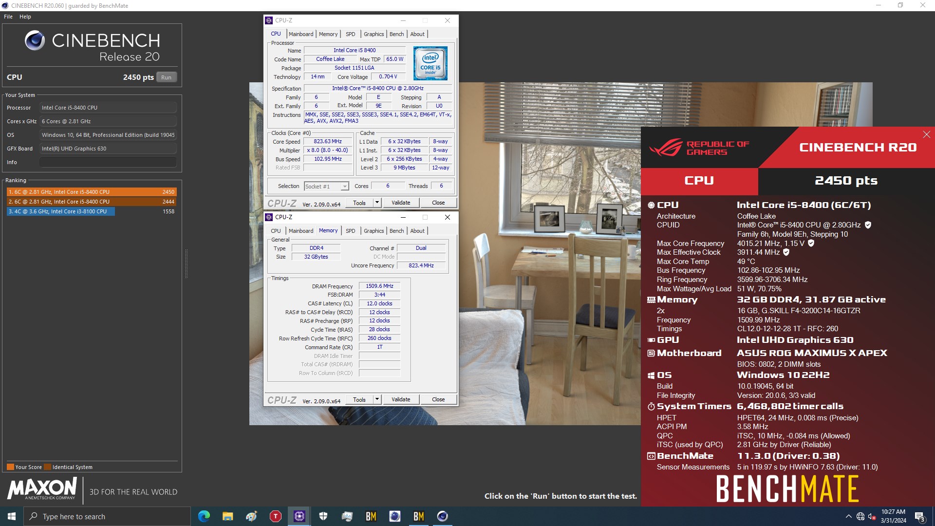Click the Processor field Intel Core i5-8400

tap(108, 108)
